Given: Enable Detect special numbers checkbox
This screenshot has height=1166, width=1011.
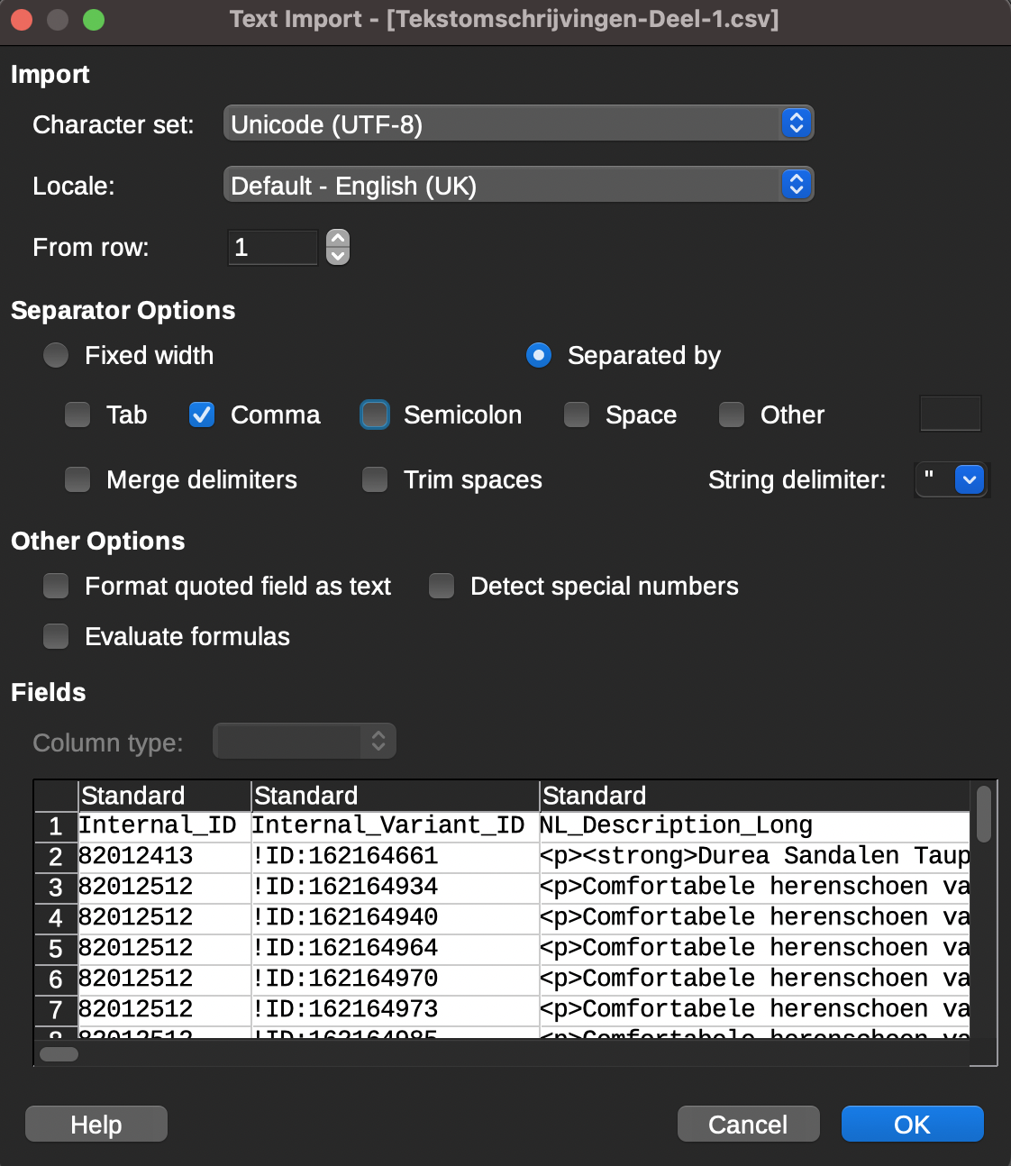Looking at the screenshot, I should [442, 586].
